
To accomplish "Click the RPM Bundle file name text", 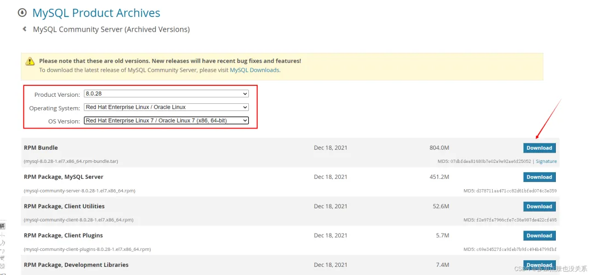I will tap(71, 161).
